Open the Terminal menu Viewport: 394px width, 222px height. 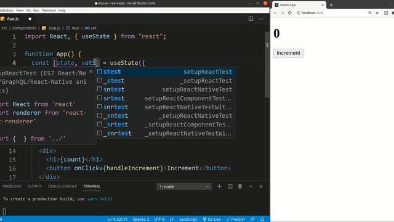point(49,10)
